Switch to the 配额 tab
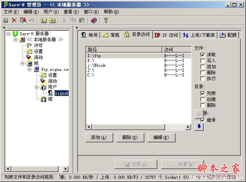This screenshot has height=182, width=246. click(228, 35)
